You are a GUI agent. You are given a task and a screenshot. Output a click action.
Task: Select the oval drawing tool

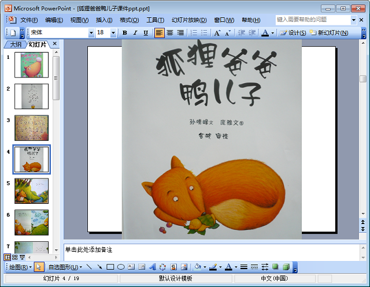coord(121,267)
